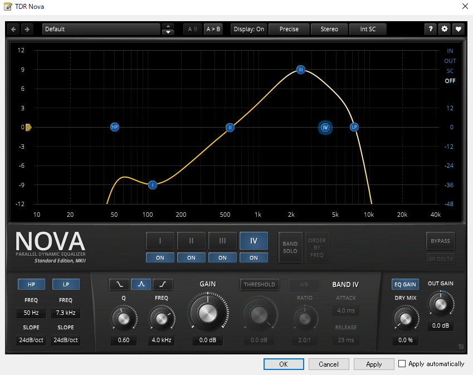Open the LP slope 24dB/oct field
The height and width of the screenshot is (375, 473).
pos(66,340)
